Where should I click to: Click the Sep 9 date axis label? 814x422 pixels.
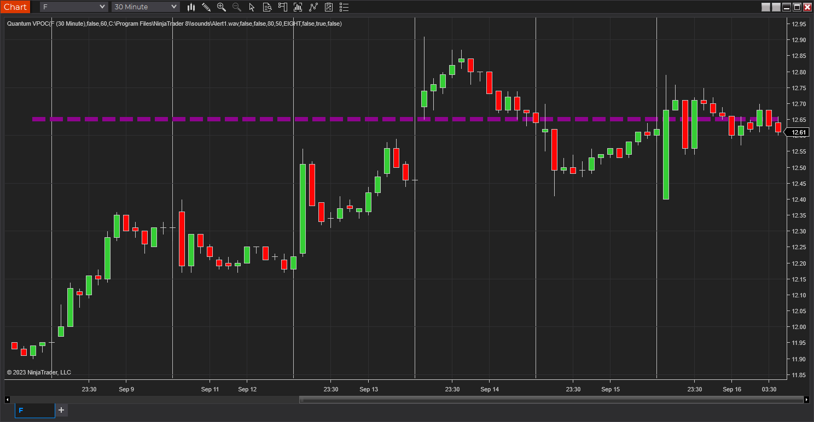pos(126,389)
